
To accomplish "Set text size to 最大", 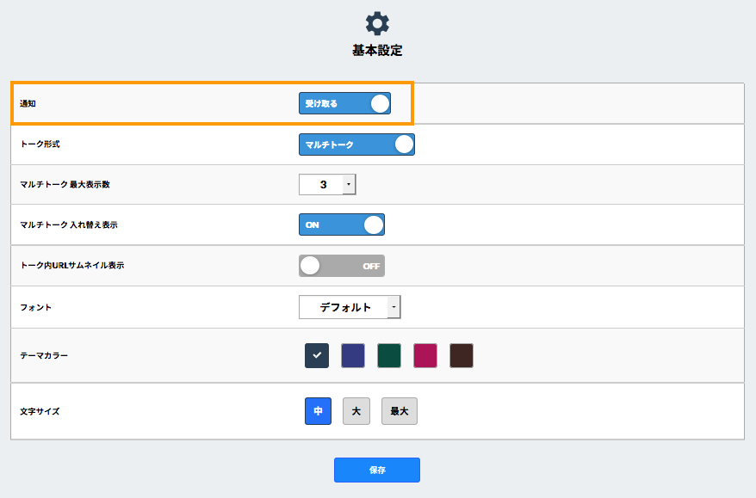I will pos(400,411).
